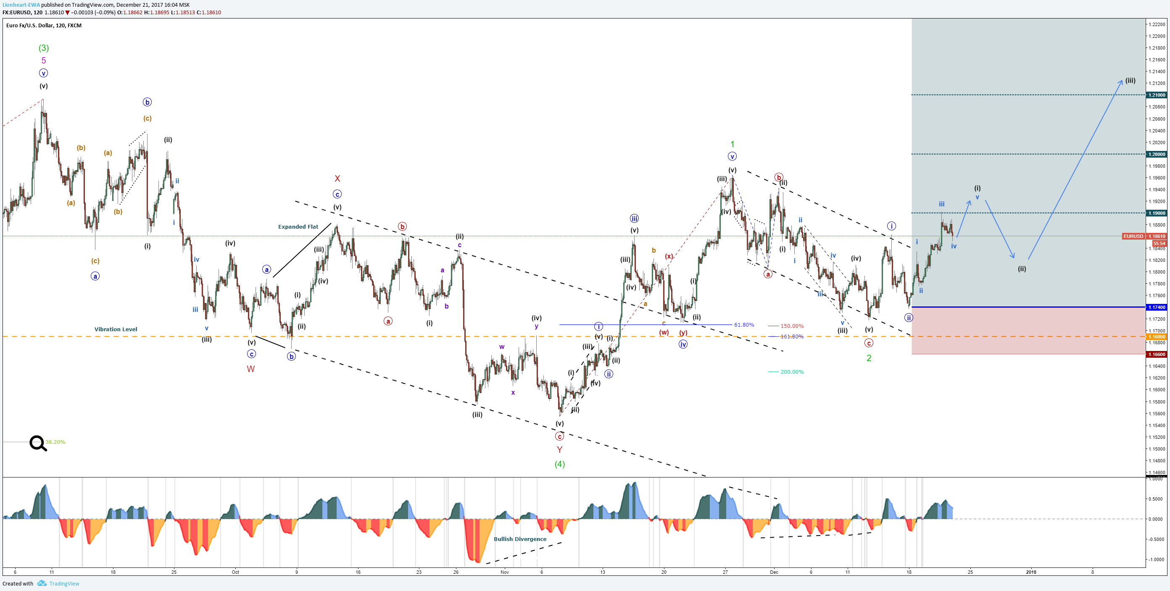
Task: Select the green 1 wave label
Action: coord(732,144)
